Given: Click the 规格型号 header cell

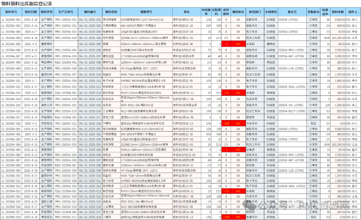Looking at the screenshot, I should coord(146,12).
